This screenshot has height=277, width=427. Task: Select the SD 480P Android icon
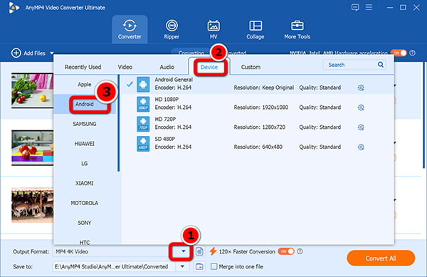[x=143, y=144]
